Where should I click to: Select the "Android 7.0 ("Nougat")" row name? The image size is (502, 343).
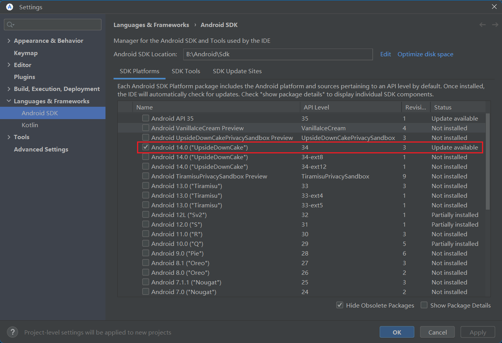184,292
